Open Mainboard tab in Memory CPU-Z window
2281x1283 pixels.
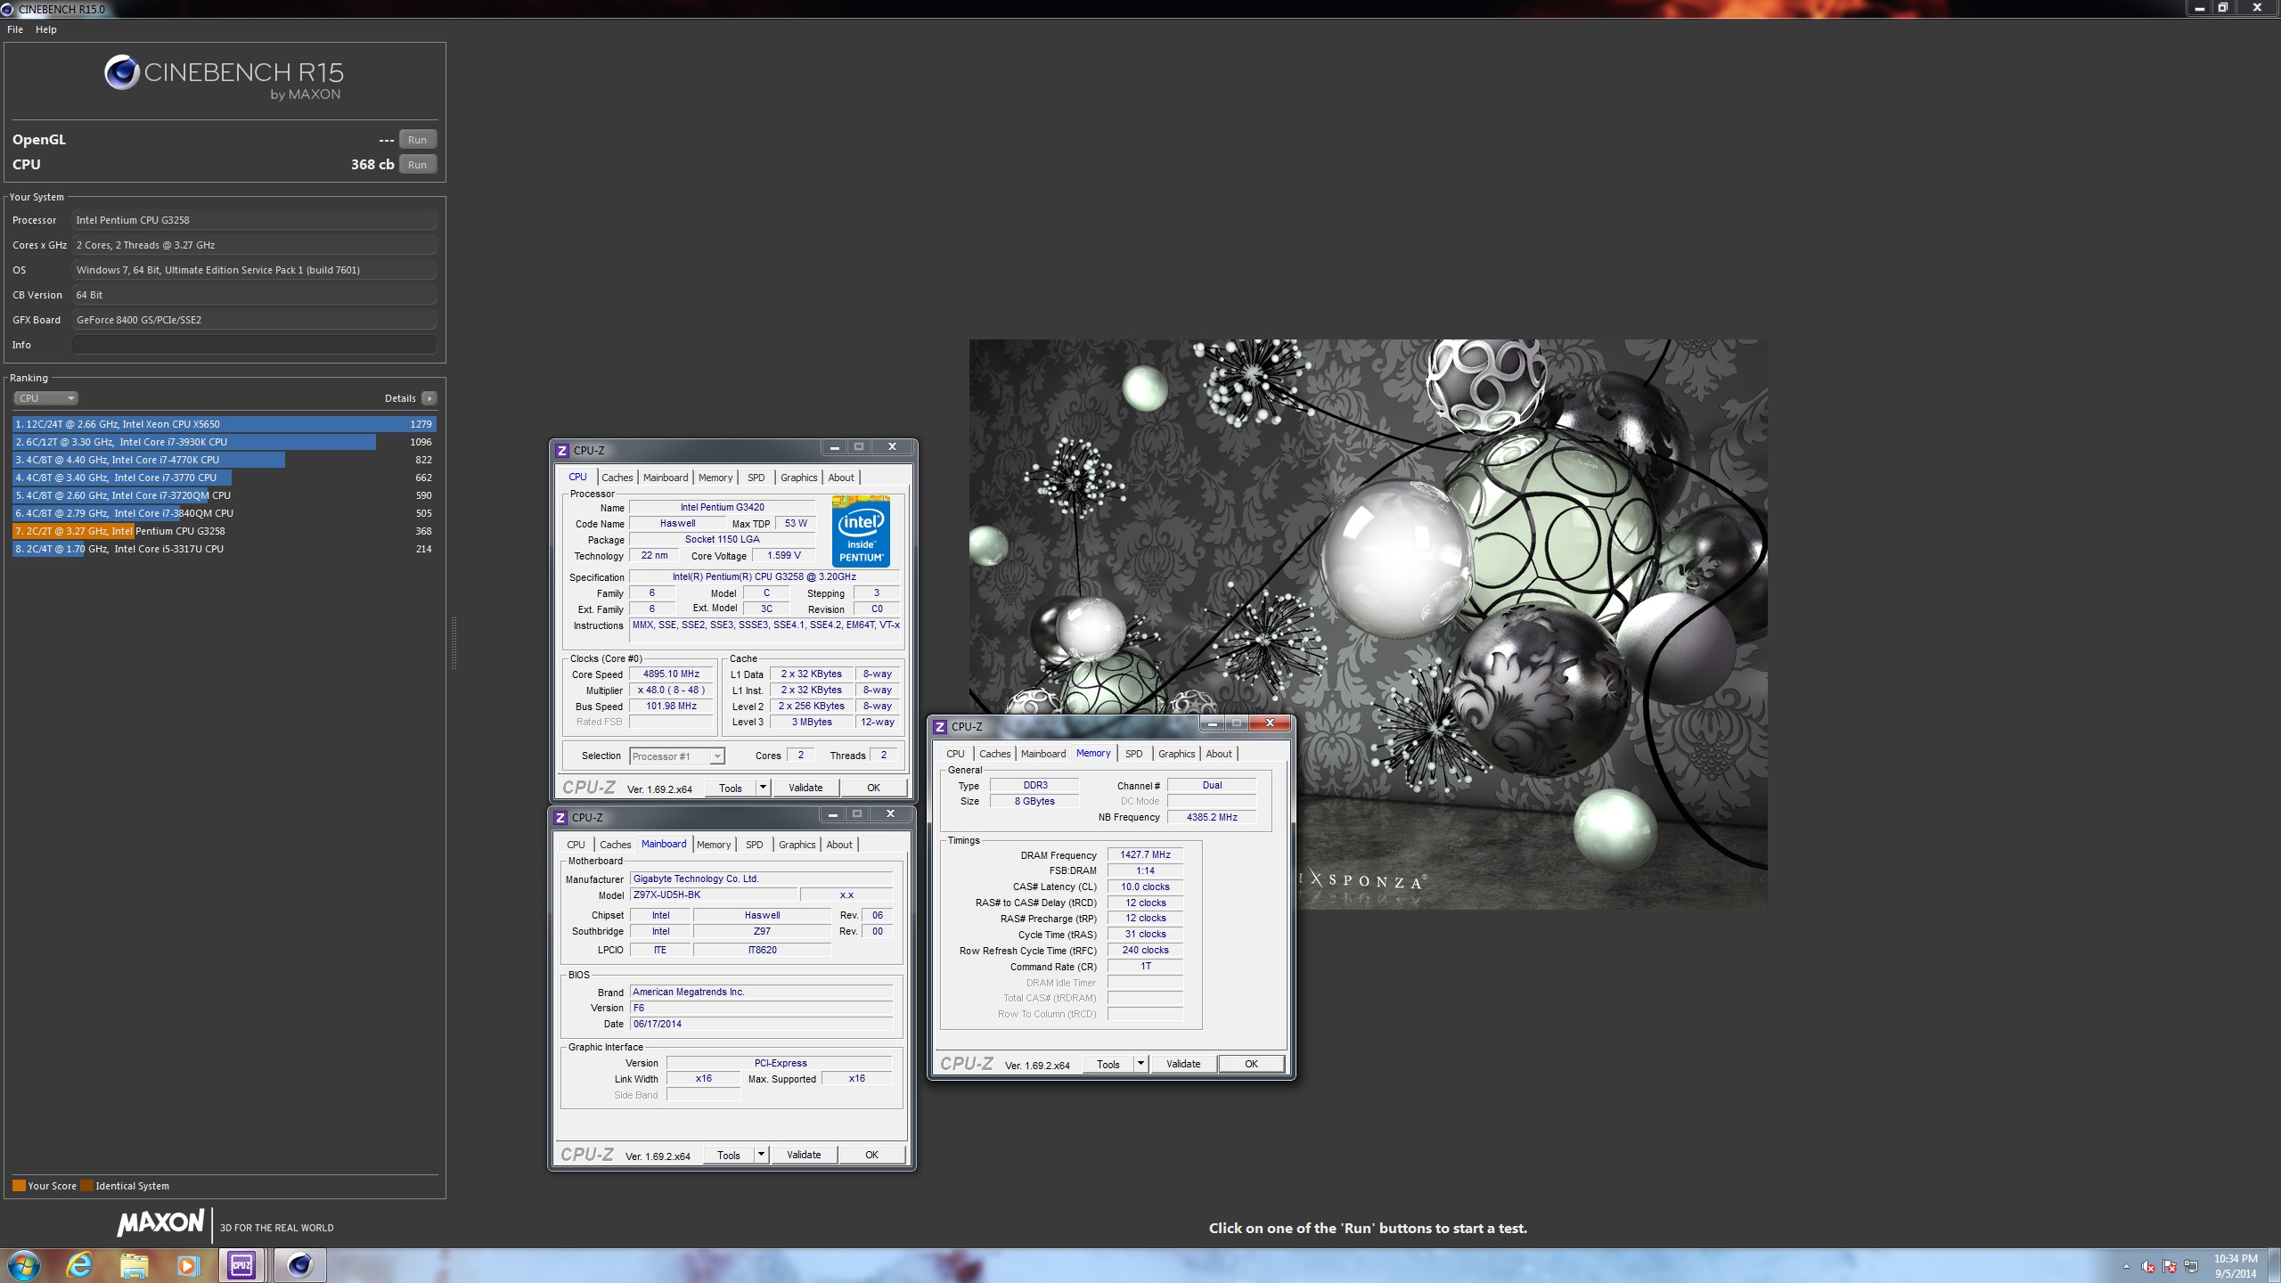(x=1043, y=754)
